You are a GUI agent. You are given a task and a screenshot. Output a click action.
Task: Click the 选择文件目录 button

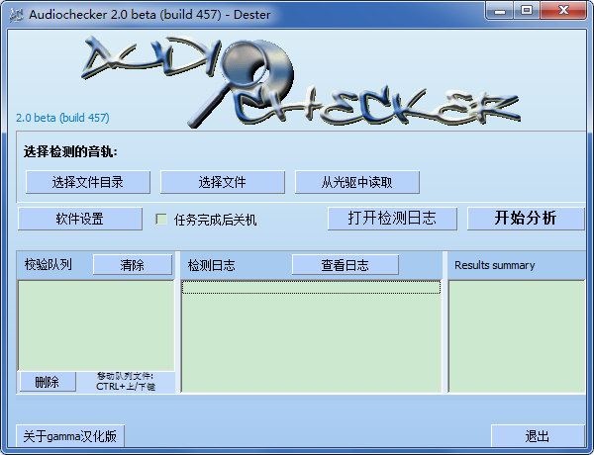tap(88, 182)
